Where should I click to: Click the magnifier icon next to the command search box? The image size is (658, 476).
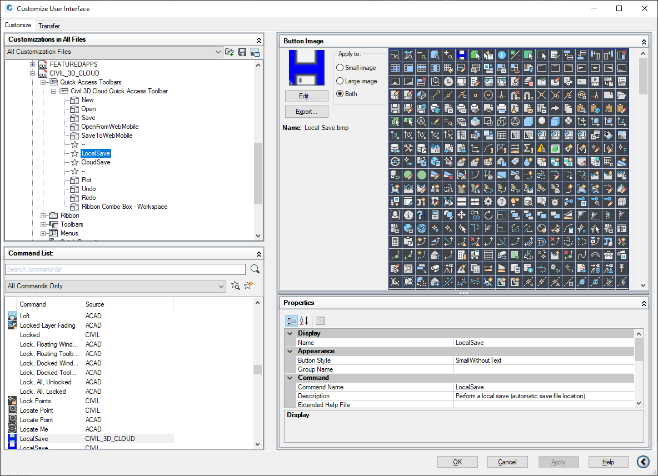tap(255, 269)
